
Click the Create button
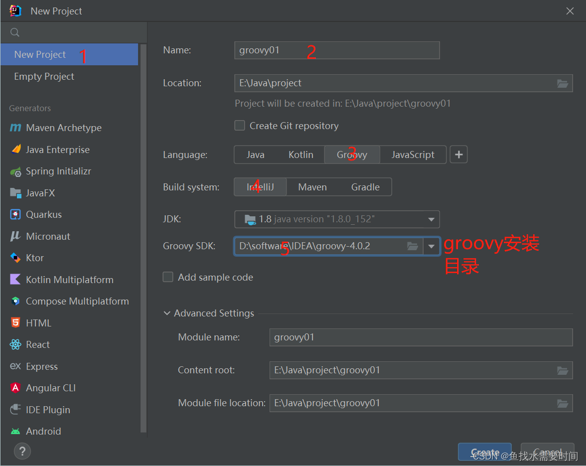484,452
